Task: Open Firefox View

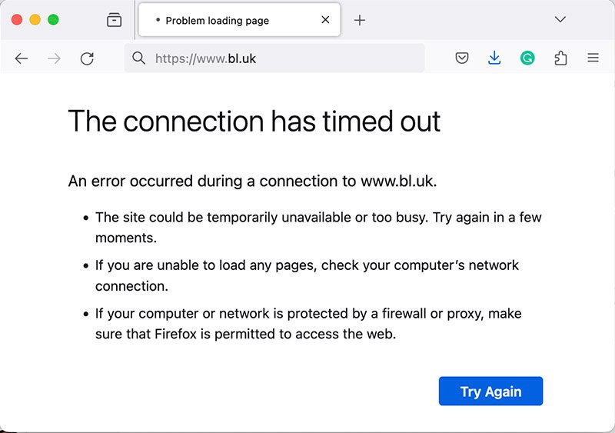Action: [115, 20]
